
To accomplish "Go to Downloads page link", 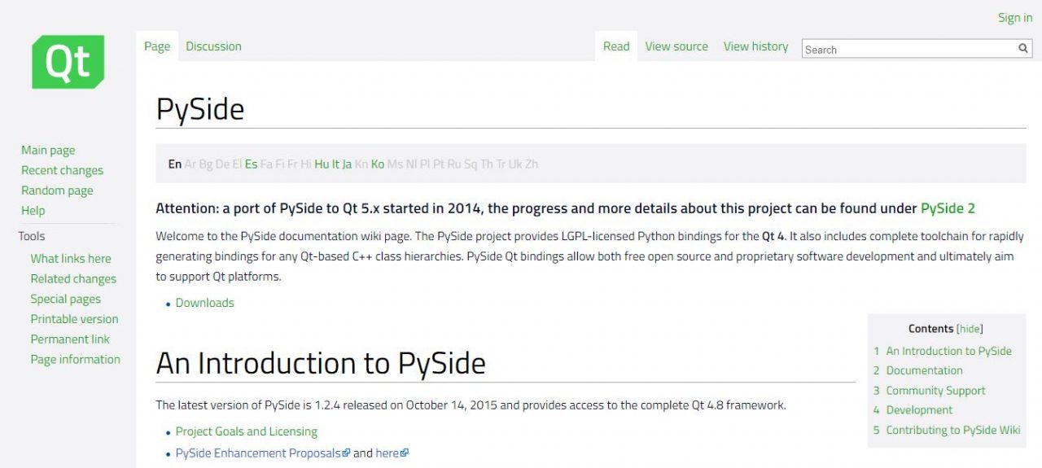I will coord(204,303).
